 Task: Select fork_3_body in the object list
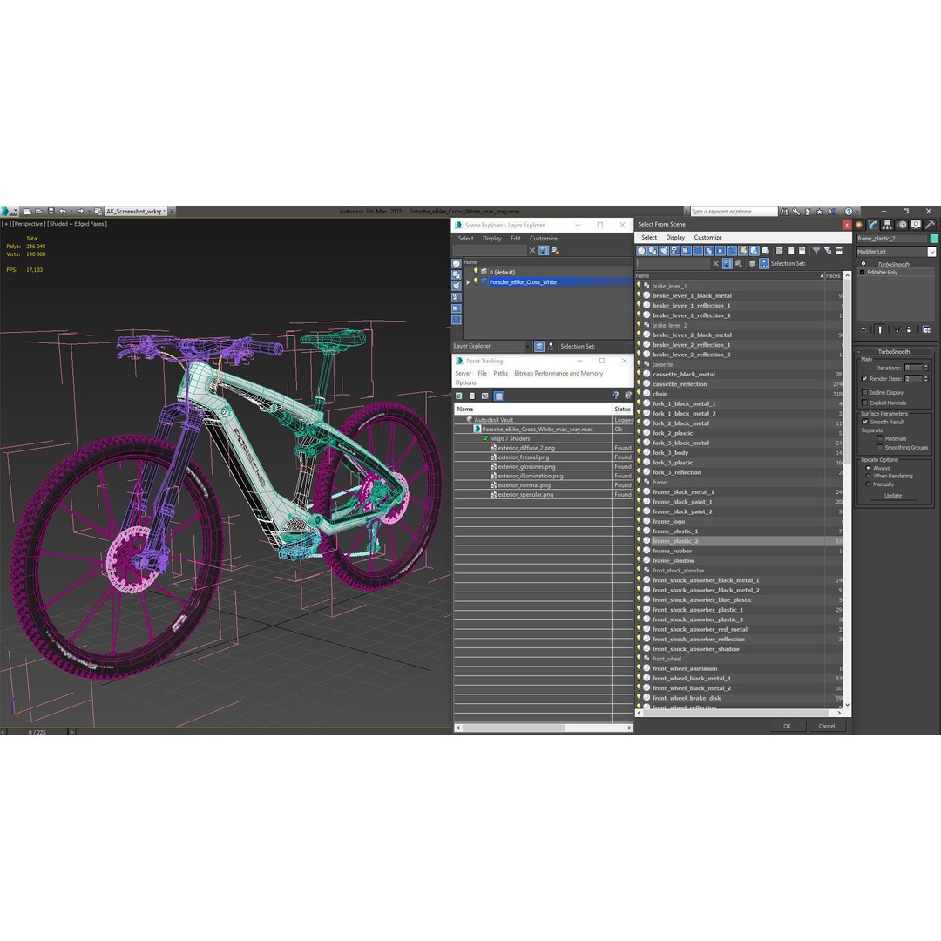pyautogui.click(x=670, y=452)
